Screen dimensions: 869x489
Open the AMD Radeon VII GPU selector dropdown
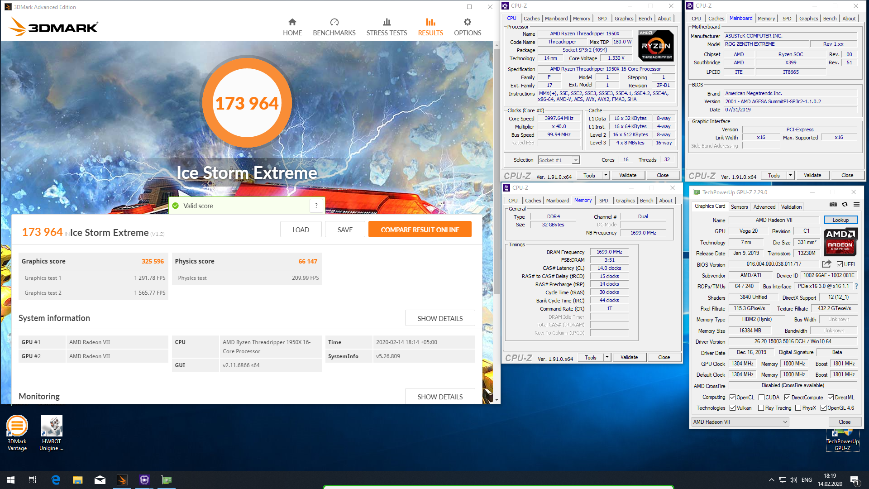pyautogui.click(x=740, y=422)
